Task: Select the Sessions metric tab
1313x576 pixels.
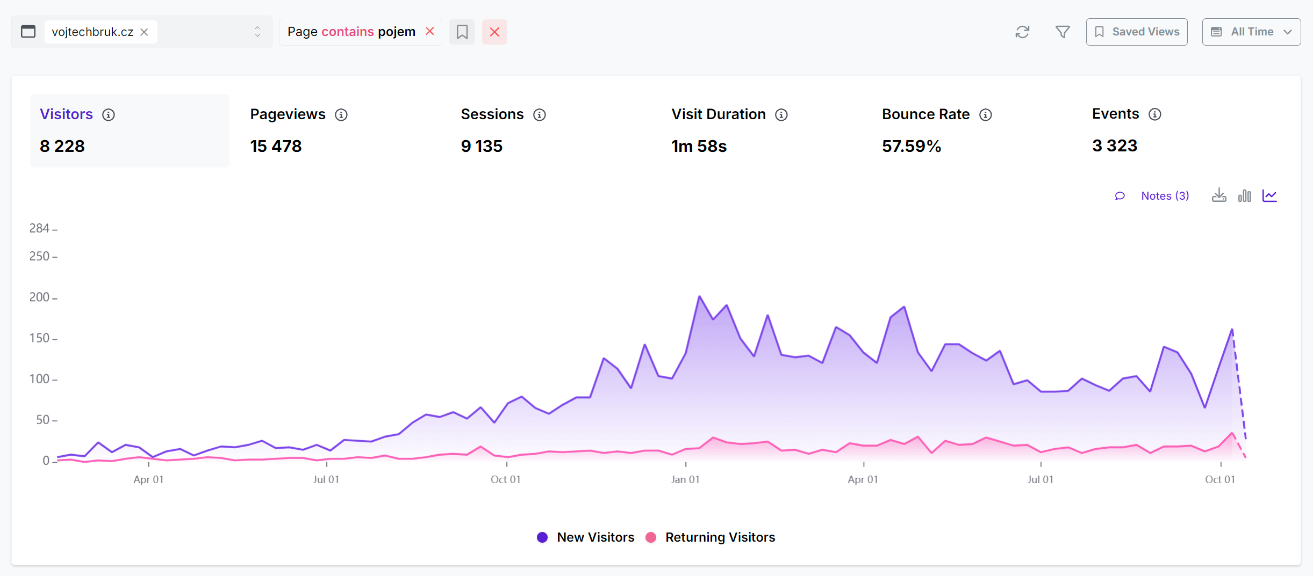Action: pos(551,130)
